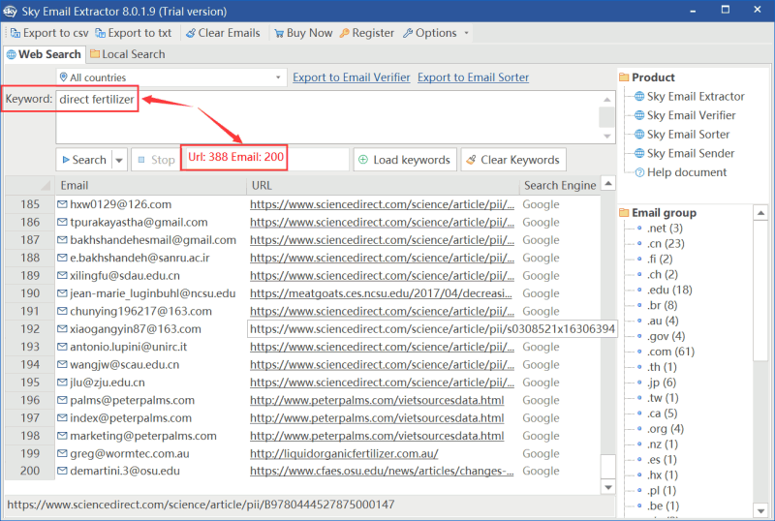Click the Help document question-mark icon
The height and width of the screenshot is (521, 775).
point(639,172)
